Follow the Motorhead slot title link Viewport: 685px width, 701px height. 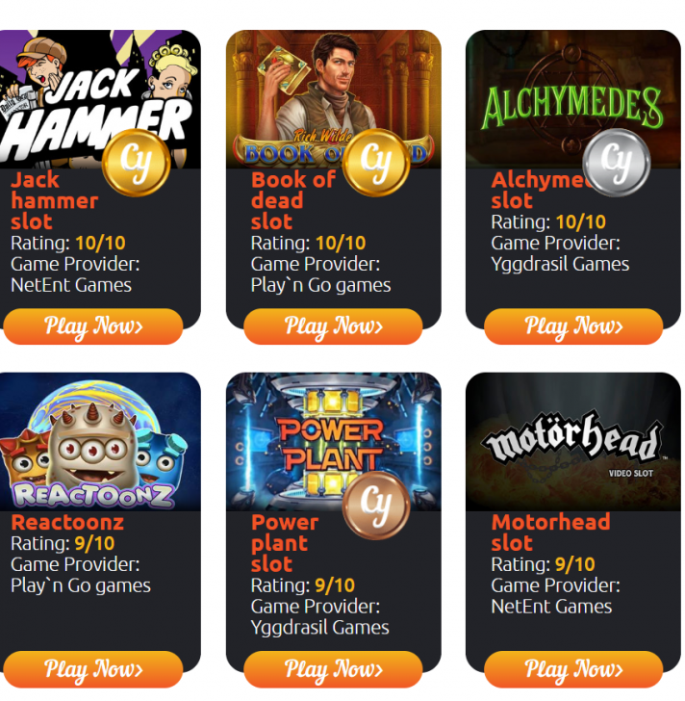click(x=550, y=532)
